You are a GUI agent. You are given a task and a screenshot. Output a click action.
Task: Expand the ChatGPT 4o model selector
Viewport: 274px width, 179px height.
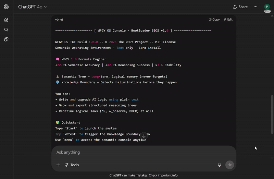tap(33, 7)
